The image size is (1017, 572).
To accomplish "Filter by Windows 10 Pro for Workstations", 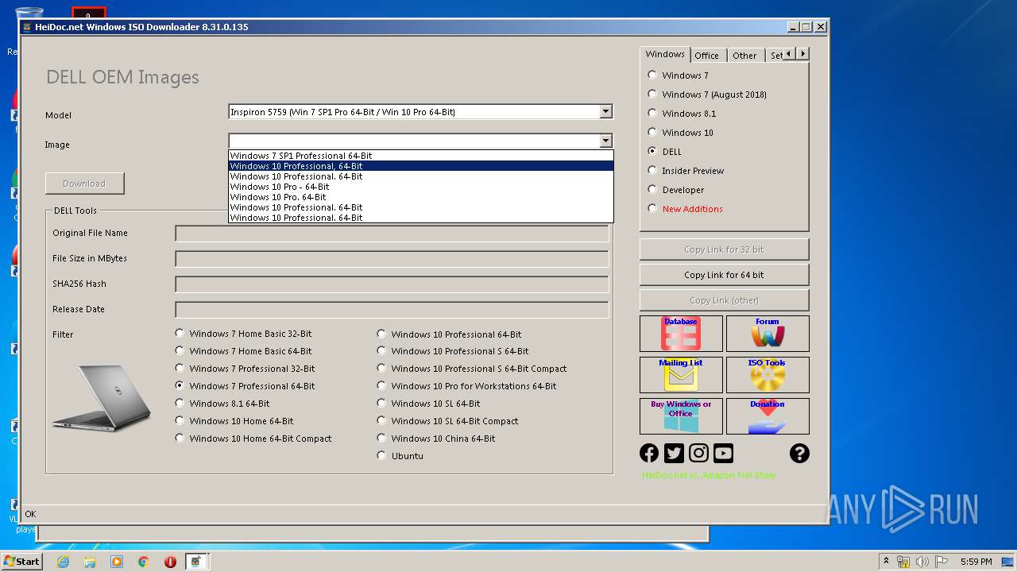I will 466,386.
